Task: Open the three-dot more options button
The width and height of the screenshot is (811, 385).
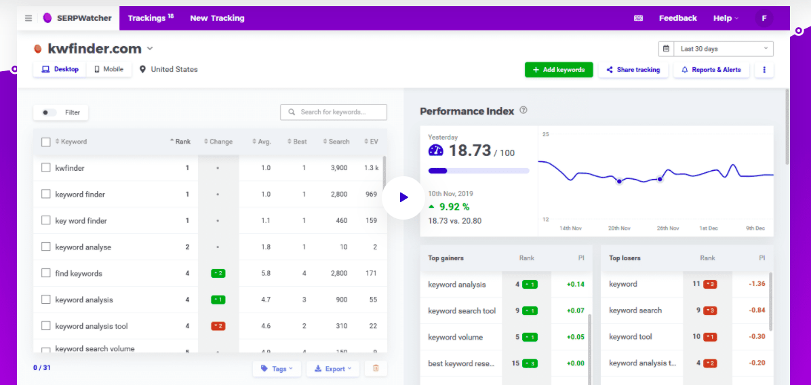Action: [764, 70]
